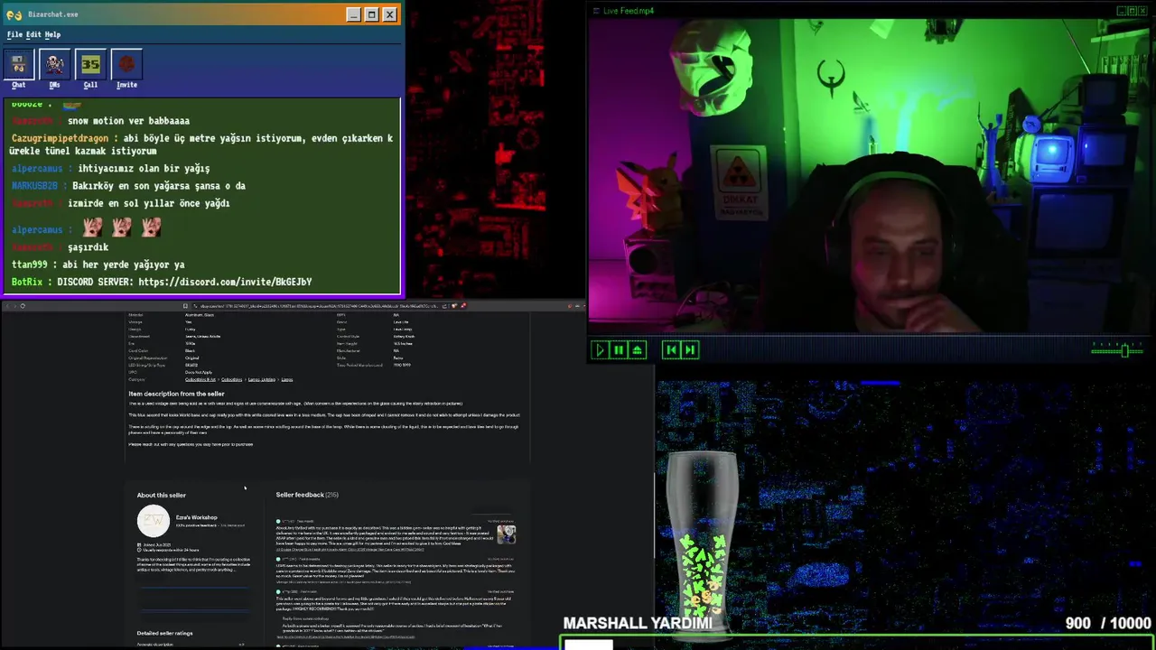Minimize the Bizarchat.exe window

click(x=353, y=14)
